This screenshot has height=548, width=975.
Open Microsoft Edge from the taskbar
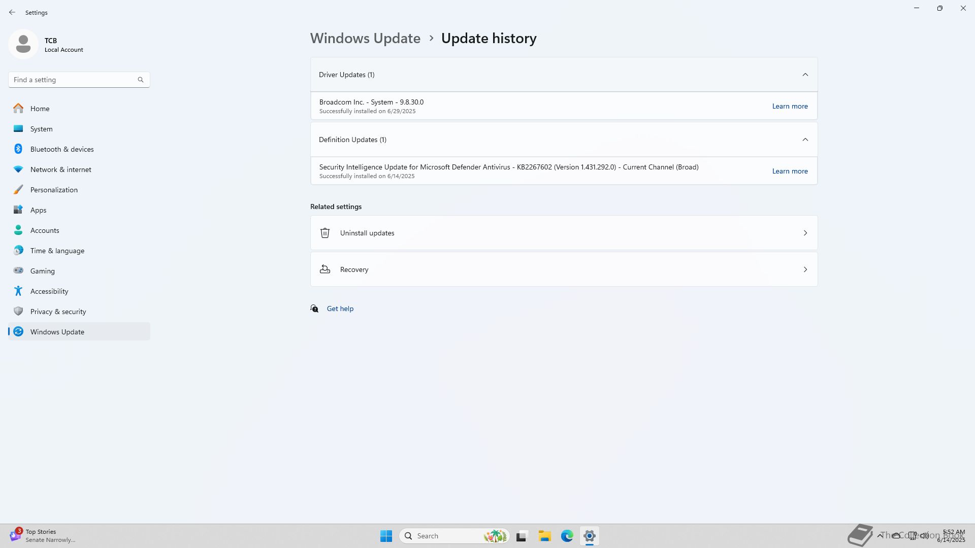(567, 536)
